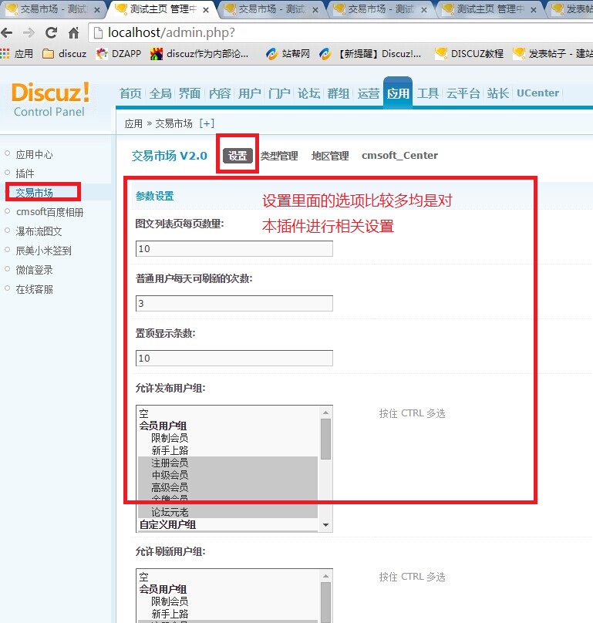Click scroll-down arrow of 允许发布用户组 list
This screenshot has width=593, height=623.
tap(326, 525)
